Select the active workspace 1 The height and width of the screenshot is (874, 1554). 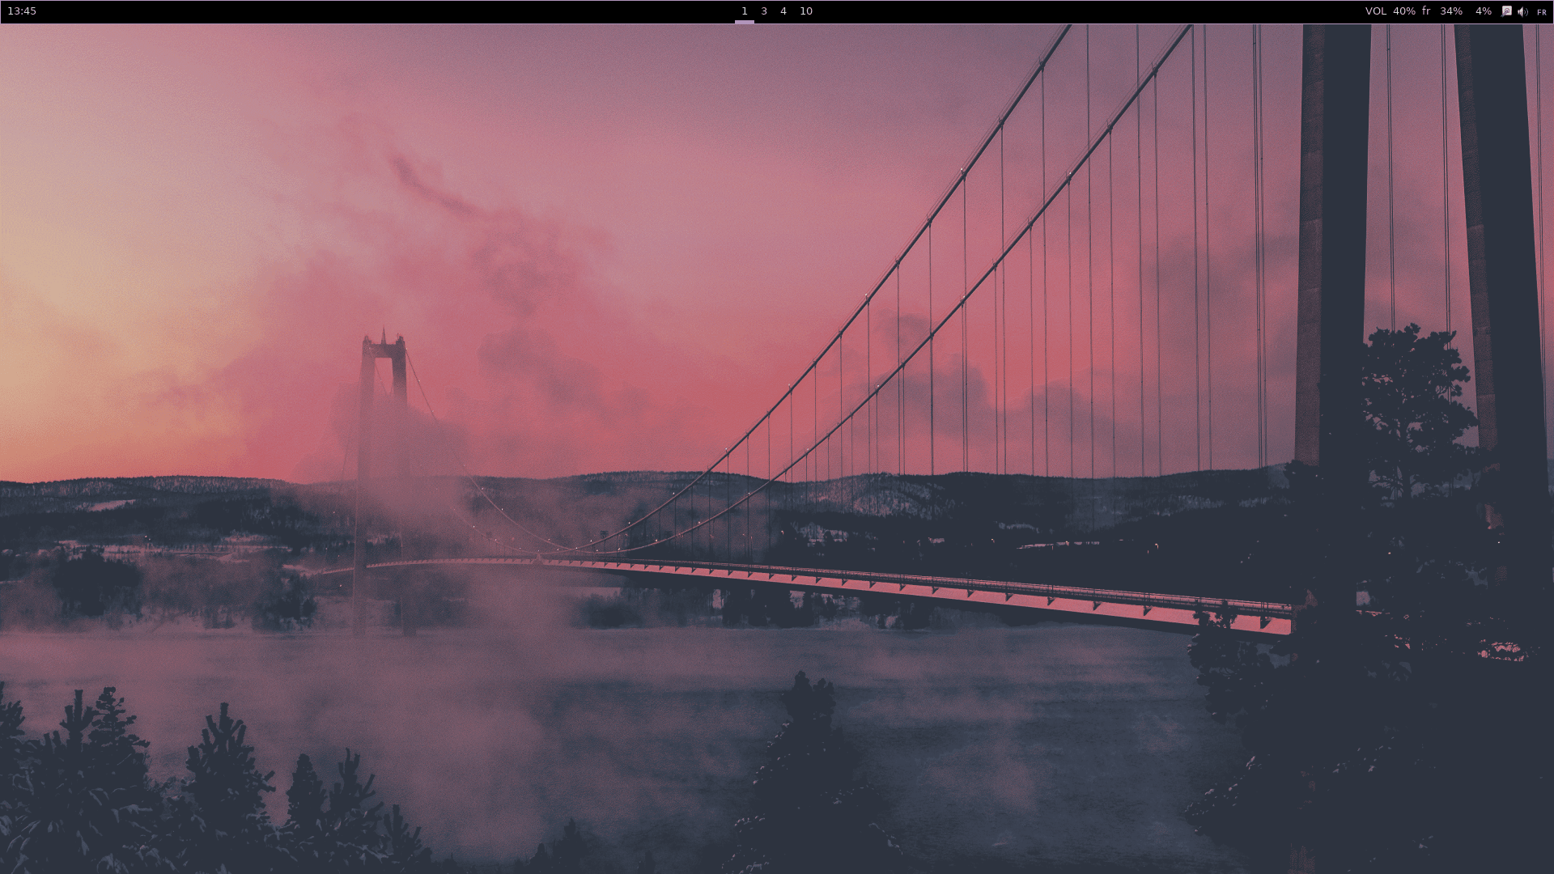pos(744,11)
